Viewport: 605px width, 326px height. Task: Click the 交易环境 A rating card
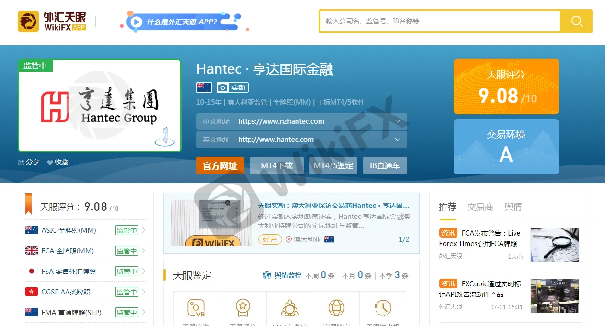click(506, 147)
